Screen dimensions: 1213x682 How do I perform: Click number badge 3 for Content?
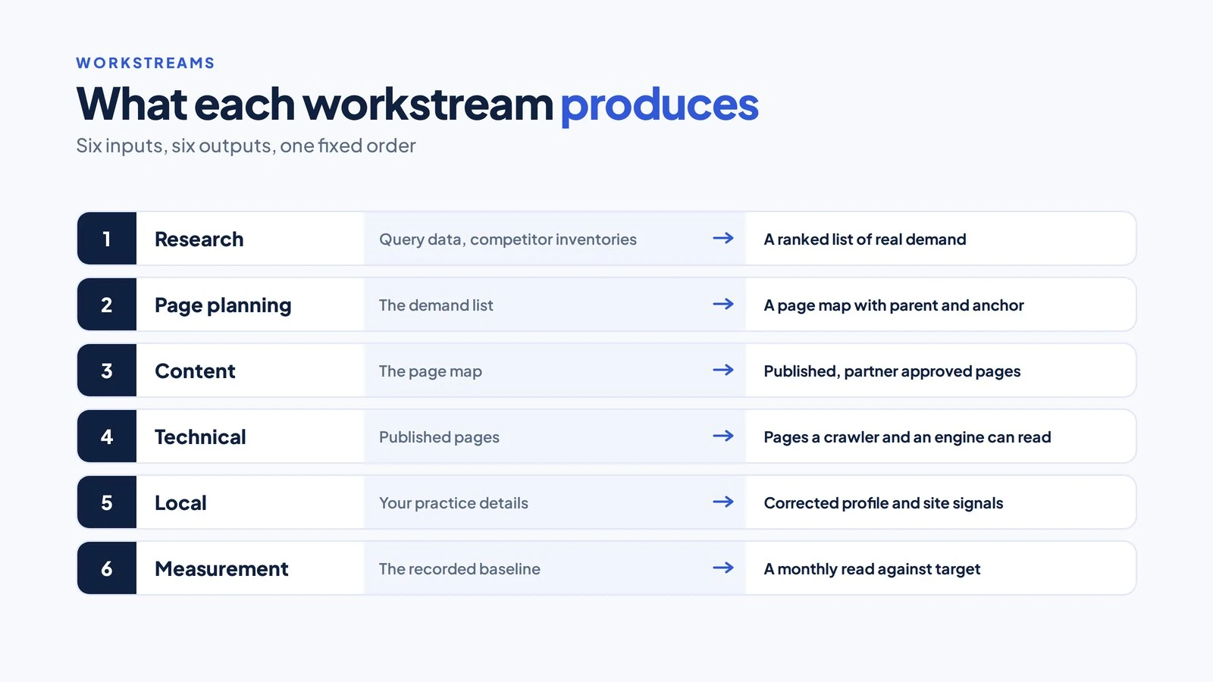point(107,371)
